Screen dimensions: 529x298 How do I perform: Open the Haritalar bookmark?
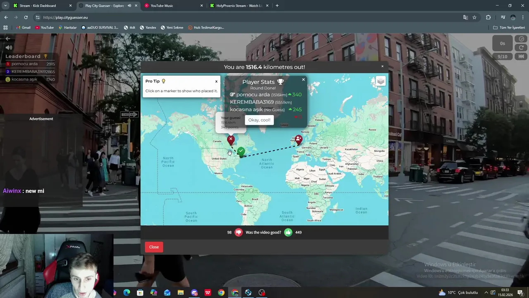(x=67, y=28)
